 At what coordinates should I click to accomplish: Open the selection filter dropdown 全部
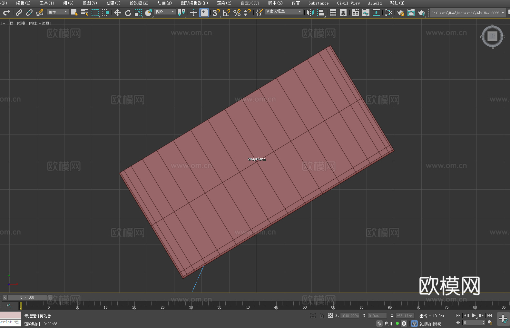58,12
